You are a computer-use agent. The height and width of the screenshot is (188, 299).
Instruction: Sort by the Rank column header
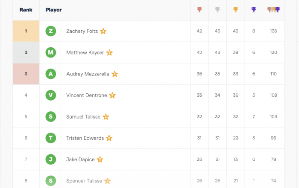click(26, 10)
